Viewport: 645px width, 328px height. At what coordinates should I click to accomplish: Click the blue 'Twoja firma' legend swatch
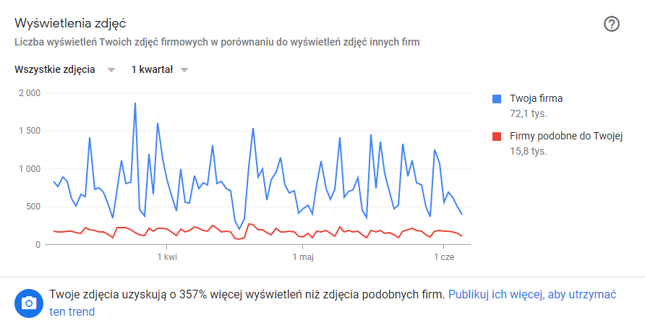pos(497,98)
